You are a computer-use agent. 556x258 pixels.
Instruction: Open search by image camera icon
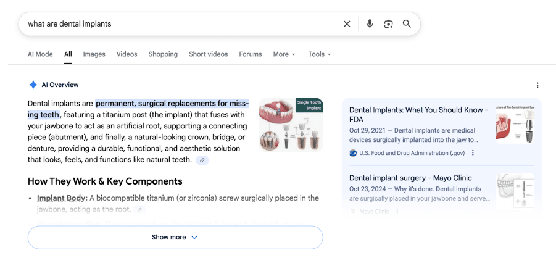tap(388, 24)
